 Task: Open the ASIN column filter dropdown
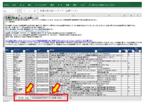pos(35,51)
